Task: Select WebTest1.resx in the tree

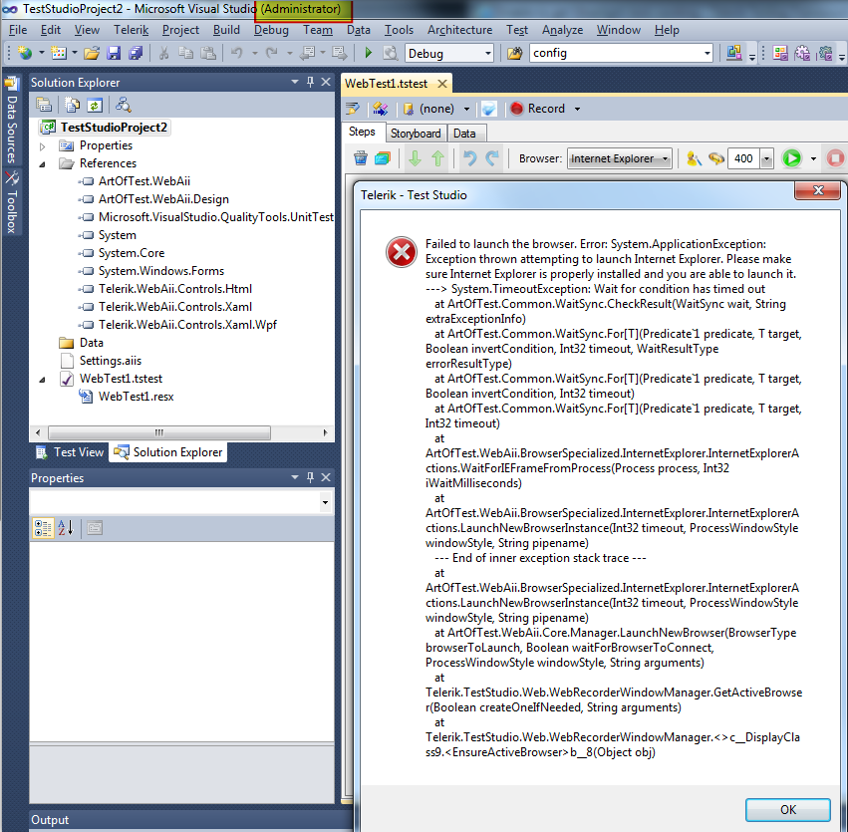Action: pyautogui.click(x=136, y=397)
